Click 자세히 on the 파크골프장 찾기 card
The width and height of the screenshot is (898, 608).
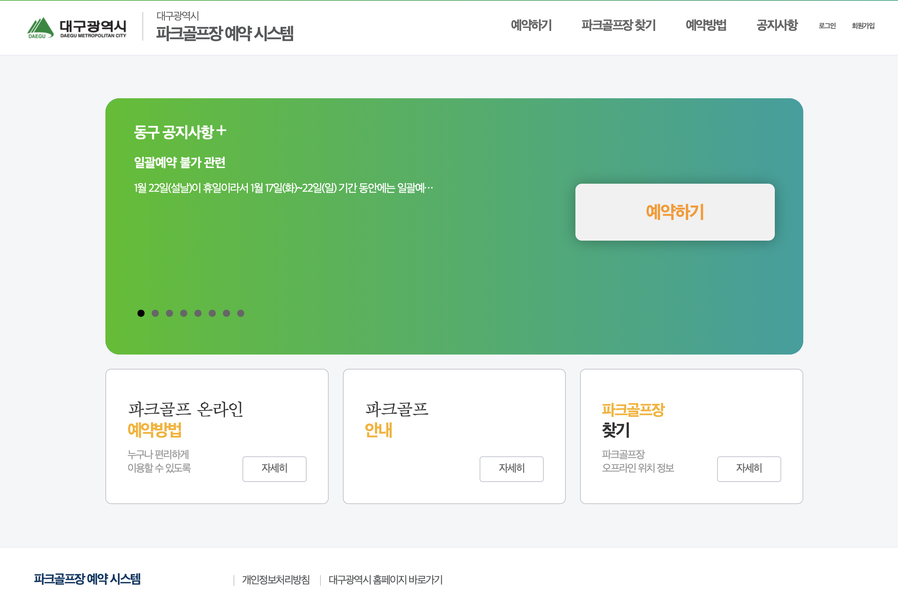tap(749, 468)
